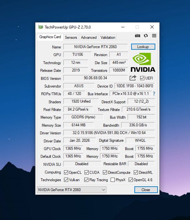
Task: Take a screenshot with the camera icon
Action: tap(137, 36)
